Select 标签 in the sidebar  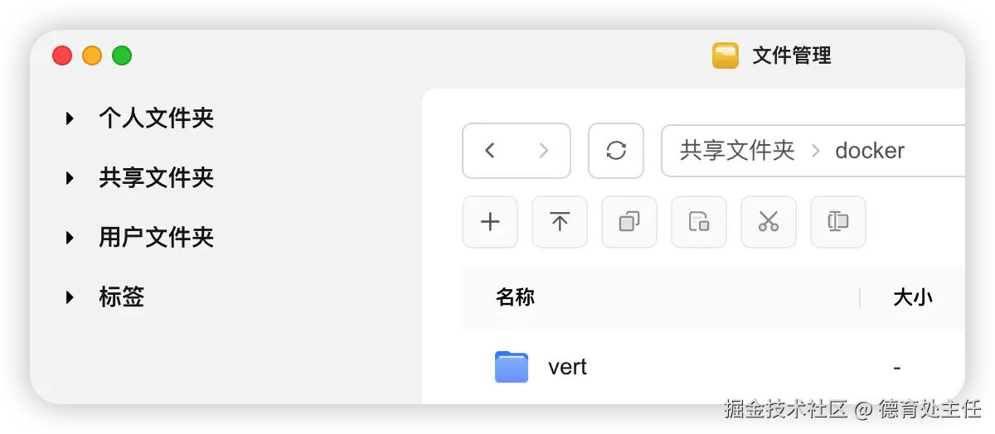pyautogui.click(x=122, y=297)
